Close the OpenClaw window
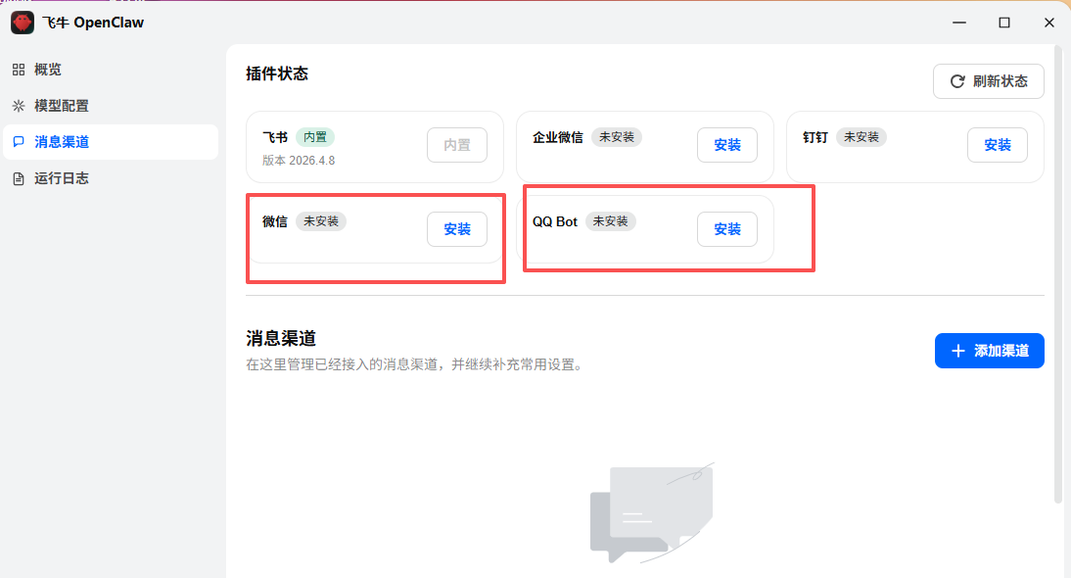 pos(1049,23)
